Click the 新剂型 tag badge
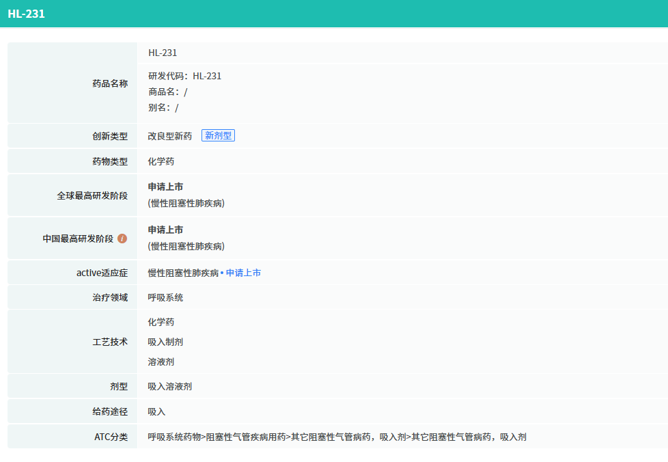 pos(218,136)
